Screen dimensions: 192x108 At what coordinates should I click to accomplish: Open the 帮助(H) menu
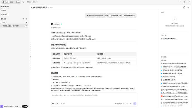coord(35,2)
